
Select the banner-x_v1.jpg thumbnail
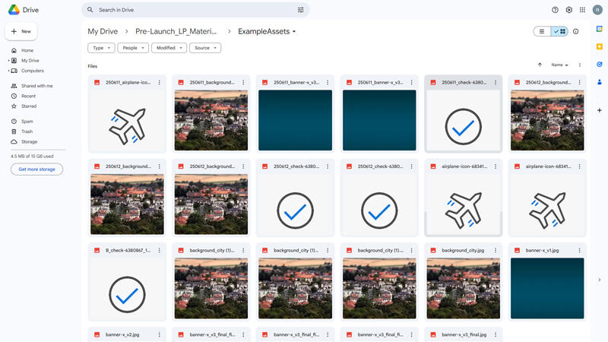coord(547,288)
